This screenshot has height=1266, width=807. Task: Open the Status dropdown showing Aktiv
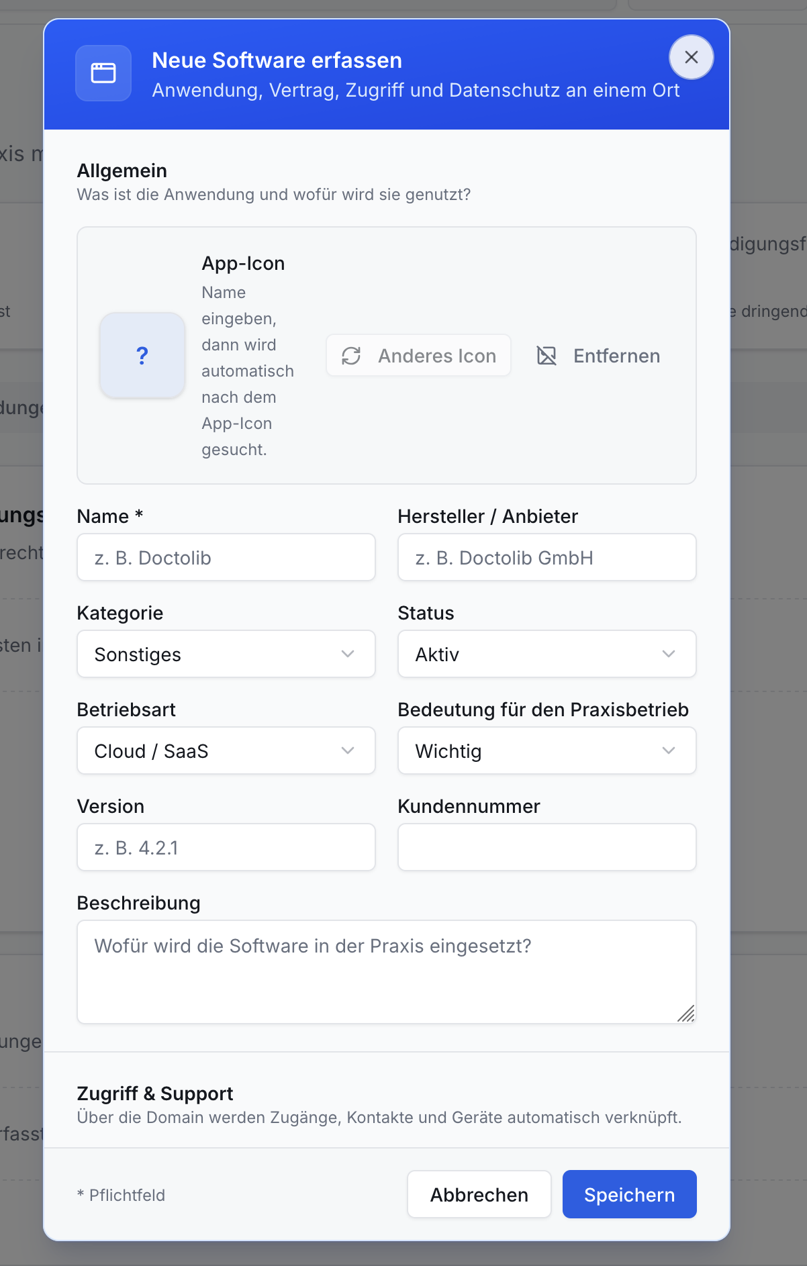point(547,654)
